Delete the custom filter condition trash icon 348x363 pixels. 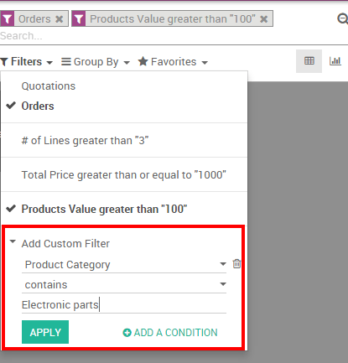[236, 263]
